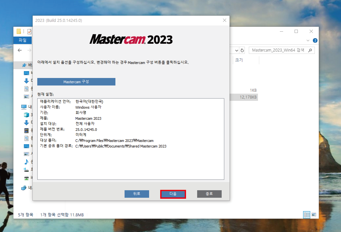Screen dimensions: 341x232
Task: Click the 뒤로 (Back) button in installer
Action: click(x=137, y=194)
